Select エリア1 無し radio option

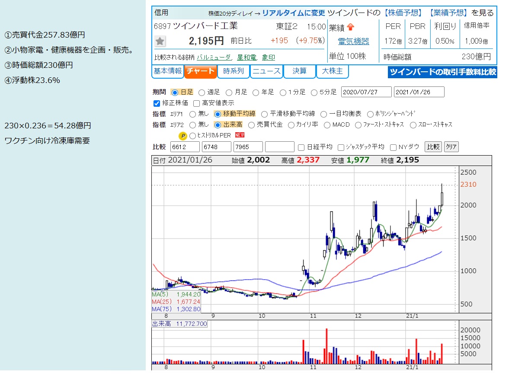193,114
